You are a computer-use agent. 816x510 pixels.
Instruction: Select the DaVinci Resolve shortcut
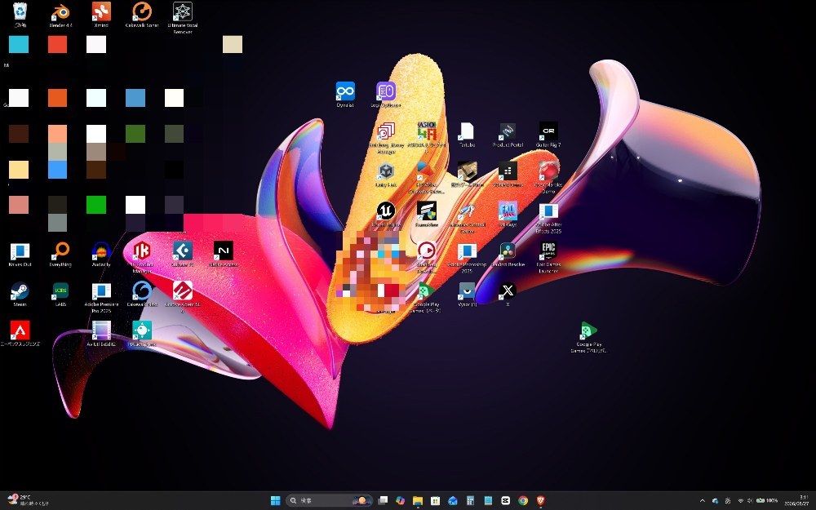508,255
